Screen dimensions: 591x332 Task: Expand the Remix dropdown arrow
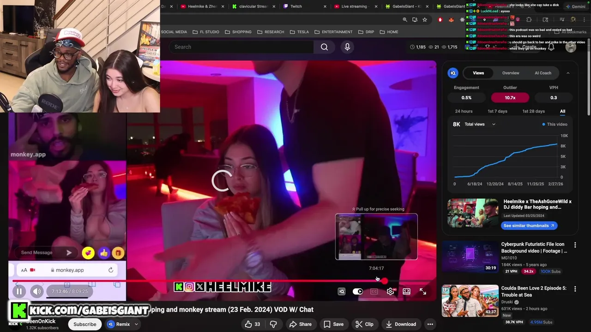coord(136,324)
